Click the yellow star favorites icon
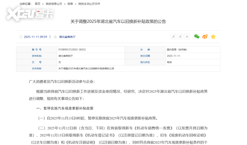Image resolution: width=247 pixels, height=145 pixels. tap(213, 37)
